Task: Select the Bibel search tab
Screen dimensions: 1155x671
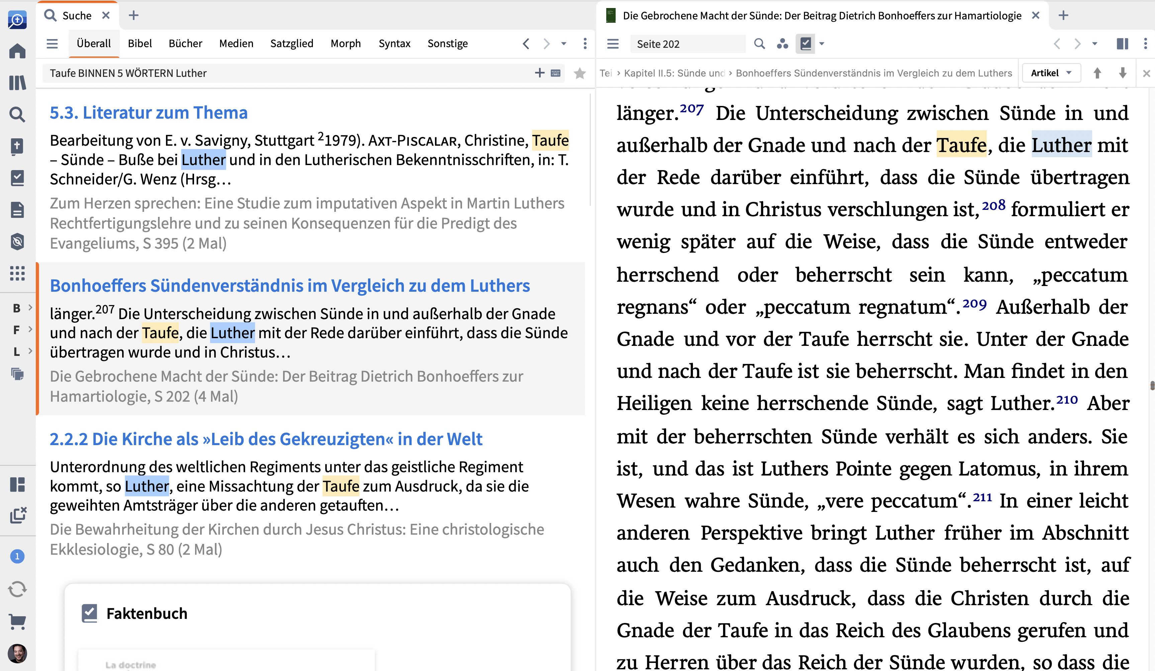Action: coord(140,43)
